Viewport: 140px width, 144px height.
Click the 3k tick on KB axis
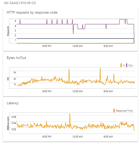click(15, 73)
